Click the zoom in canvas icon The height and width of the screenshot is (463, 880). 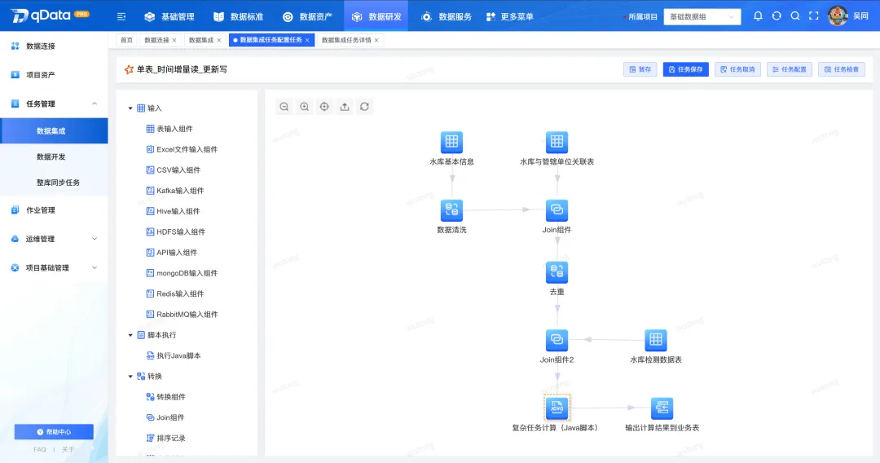pos(304,107)
